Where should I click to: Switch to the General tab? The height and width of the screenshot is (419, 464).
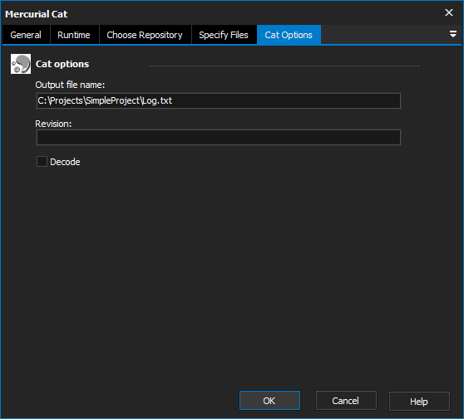(26, 35)
